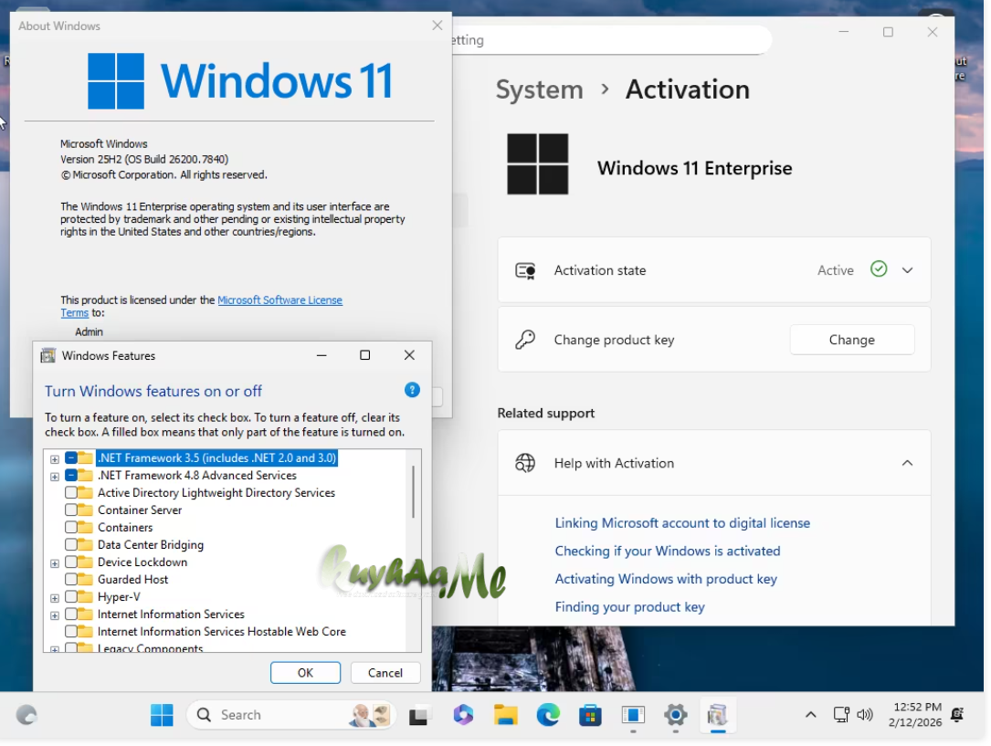Viewport: 991px width, 746px height.
Task: Open Finding your product key link
Action: pos(629,606)
